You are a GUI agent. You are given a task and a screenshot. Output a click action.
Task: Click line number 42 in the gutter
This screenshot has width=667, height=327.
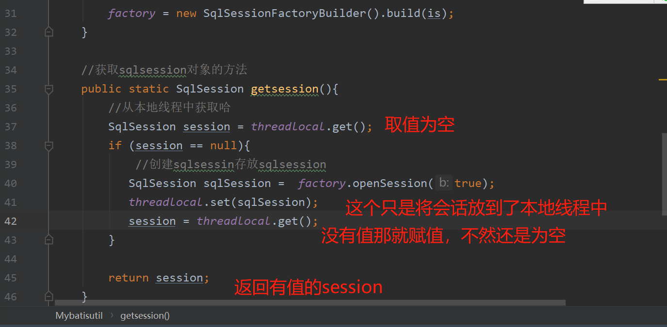pos(11,221)
